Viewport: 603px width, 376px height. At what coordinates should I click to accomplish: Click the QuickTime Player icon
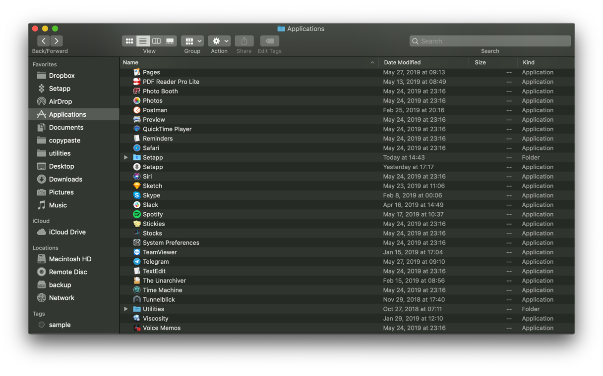point(137,129)
